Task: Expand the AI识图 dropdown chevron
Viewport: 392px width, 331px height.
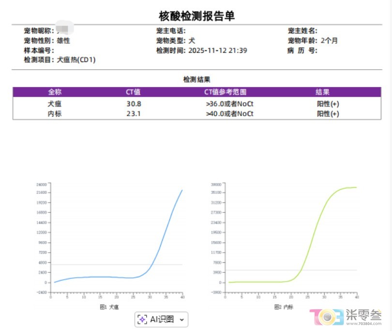Action: click(181, 319)
